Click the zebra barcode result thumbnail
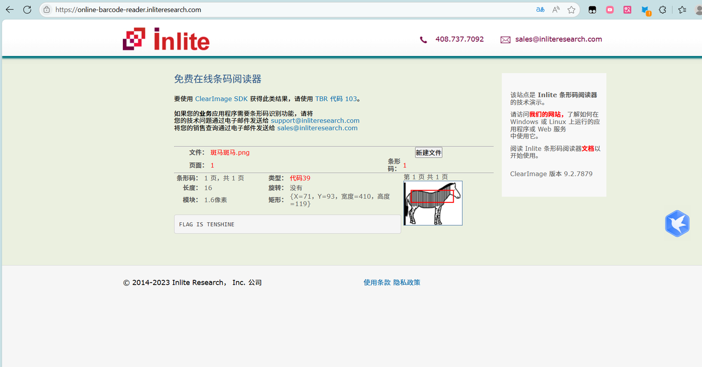 pos(433,202)
